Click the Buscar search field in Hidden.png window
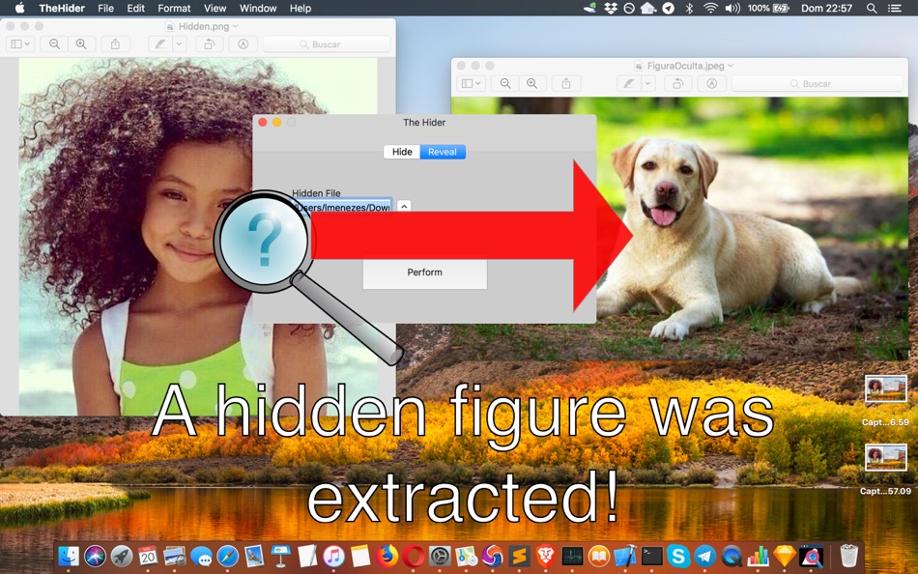 coord(327,43)
